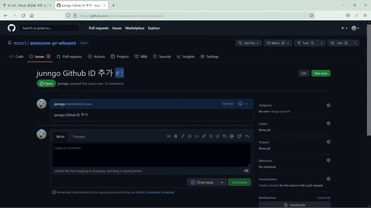The image size is (371, 208).
Task: Open a new browser tab
Action: pos(114,5)
